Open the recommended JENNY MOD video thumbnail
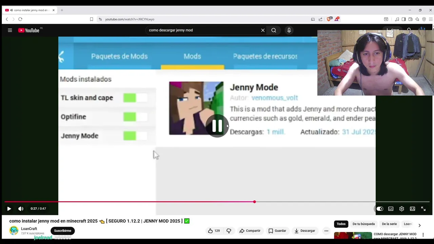The height and width of the screenshot is (244, 434). coord(353,236)
